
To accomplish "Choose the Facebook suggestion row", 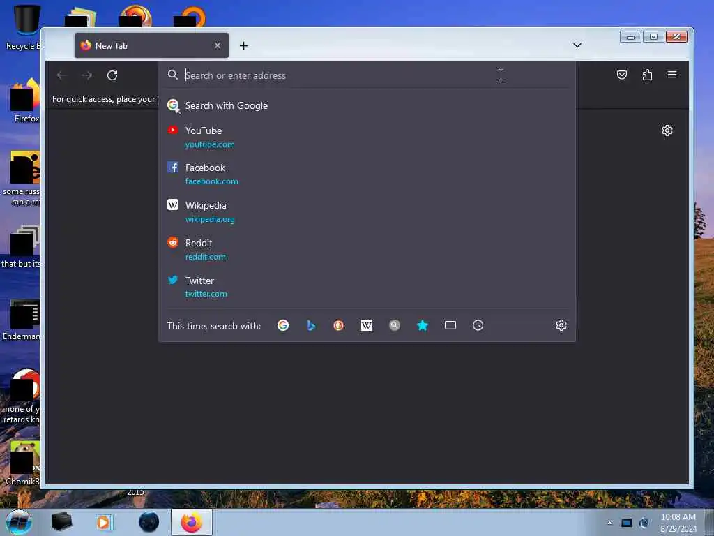I will (x=367, y=174).
